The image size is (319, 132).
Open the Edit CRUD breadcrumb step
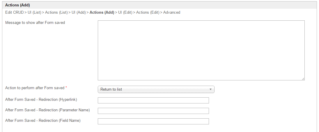point(15,13)
